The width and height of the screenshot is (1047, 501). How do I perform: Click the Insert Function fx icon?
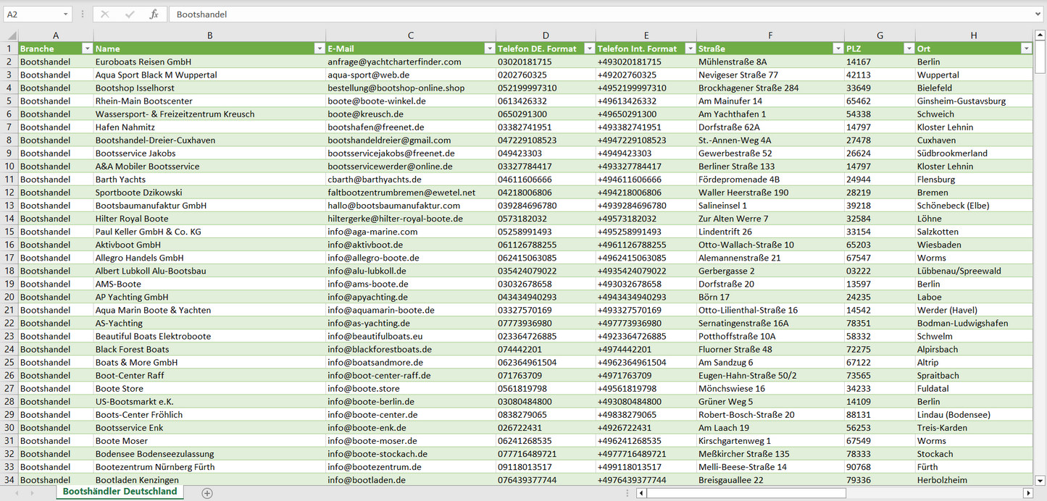pyautogui.click(x=154, y=14)
